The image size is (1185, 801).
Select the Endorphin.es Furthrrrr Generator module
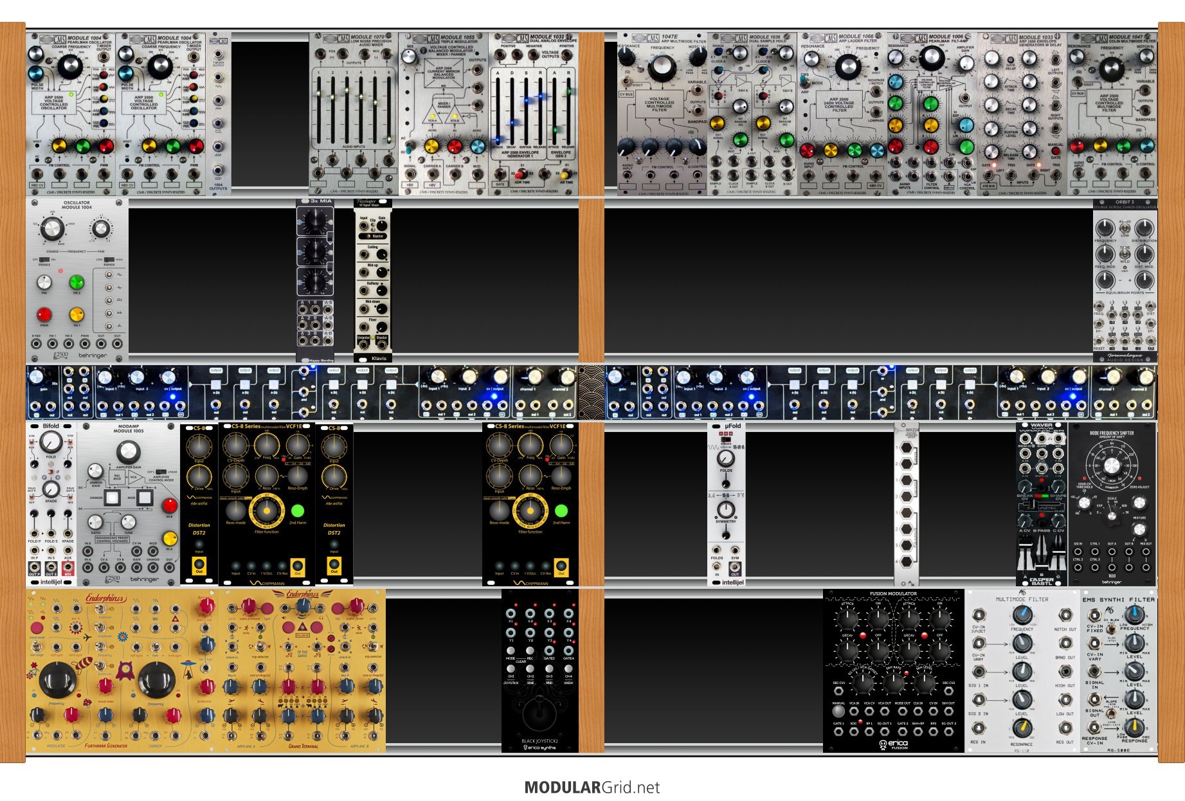coord(122,670)
